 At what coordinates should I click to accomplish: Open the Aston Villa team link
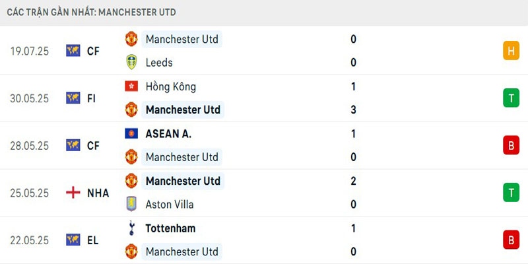[170, 205]
